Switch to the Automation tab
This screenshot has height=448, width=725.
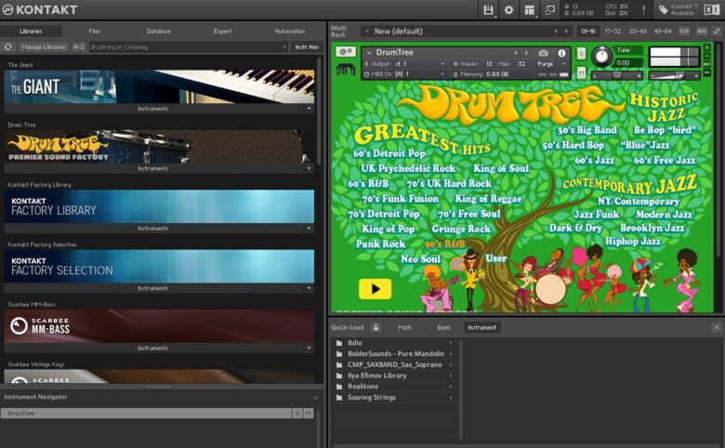pos(289,32)
